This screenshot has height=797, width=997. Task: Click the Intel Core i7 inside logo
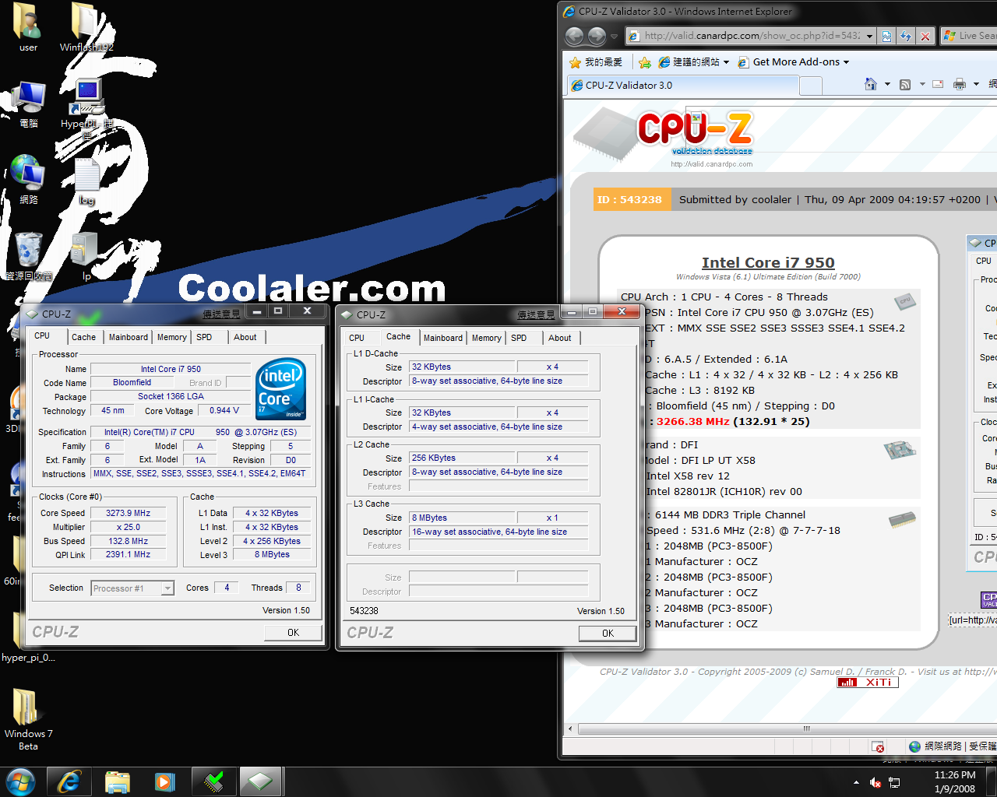tap(281, 389)
